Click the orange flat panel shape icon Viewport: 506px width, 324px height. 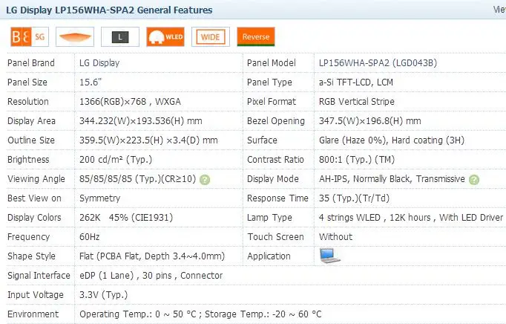click(x=75, y=37)
